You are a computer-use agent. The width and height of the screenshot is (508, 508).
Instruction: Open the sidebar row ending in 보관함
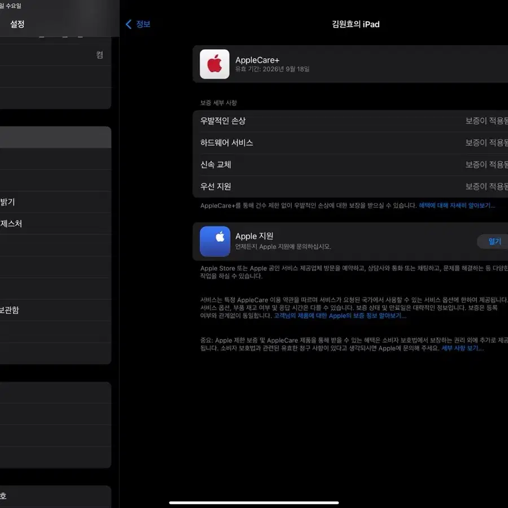tap(55, 310)
